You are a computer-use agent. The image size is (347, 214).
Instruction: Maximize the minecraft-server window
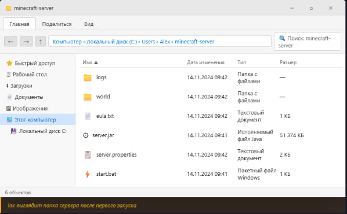coord(312,8)
